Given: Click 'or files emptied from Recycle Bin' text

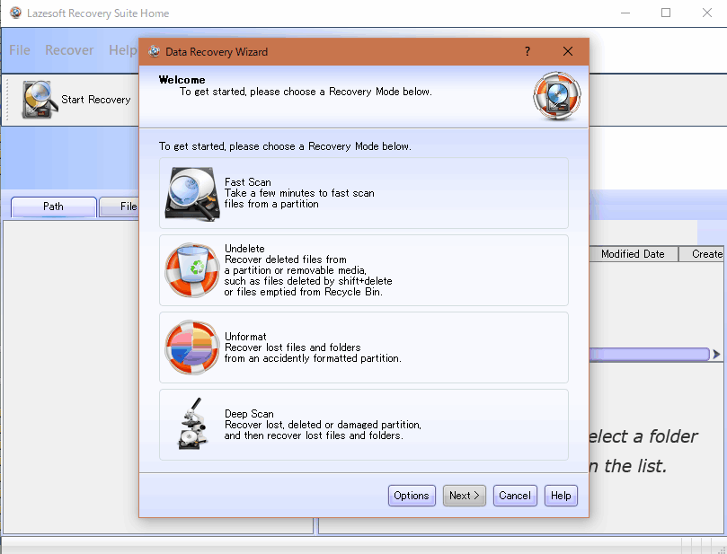Looking at the screenshot, I should tap(303, 292).
